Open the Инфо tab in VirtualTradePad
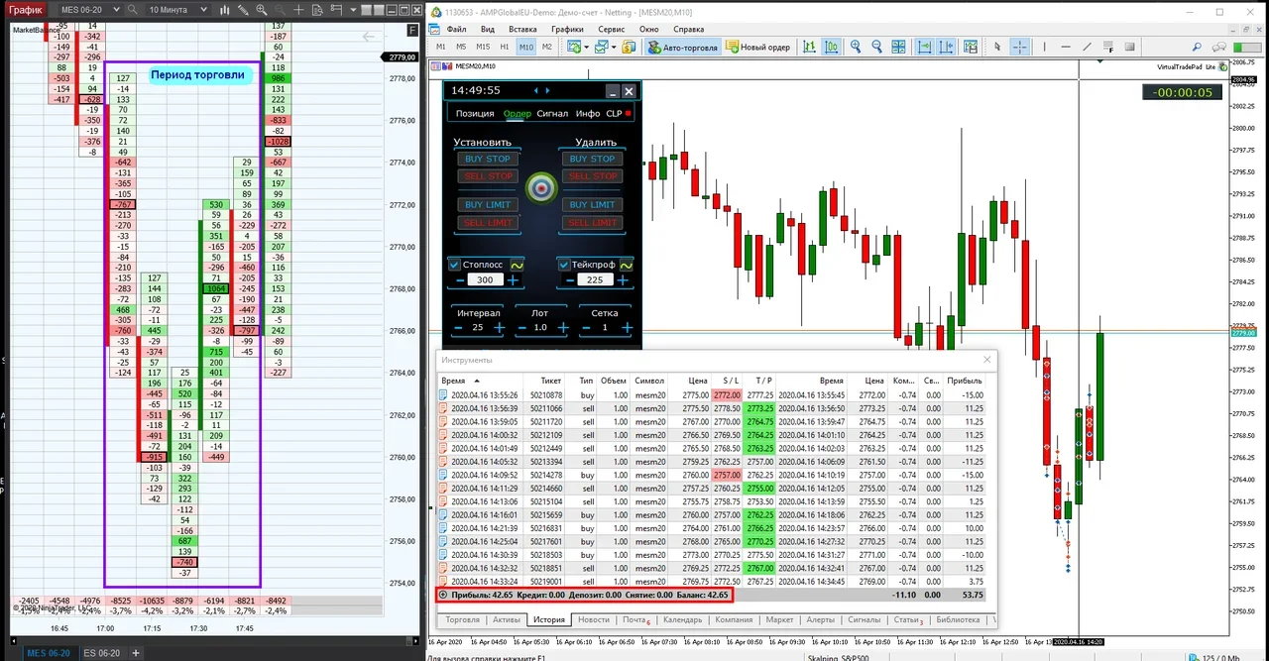Image resolution: width=1269 pixels, height=661 pixels. click(x=588, y=114)
